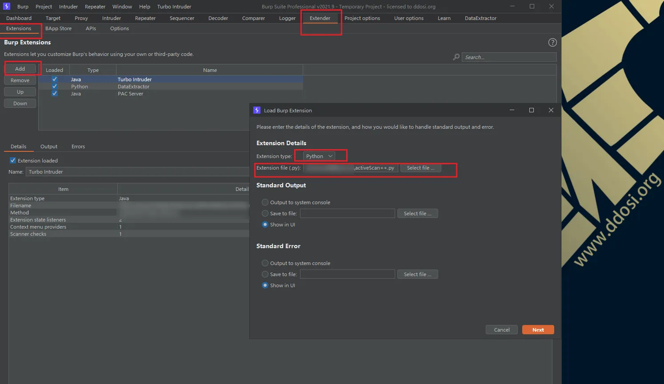Click the Up button
The height and width of the screenshot is (384, 664).
tap(20, 92)
